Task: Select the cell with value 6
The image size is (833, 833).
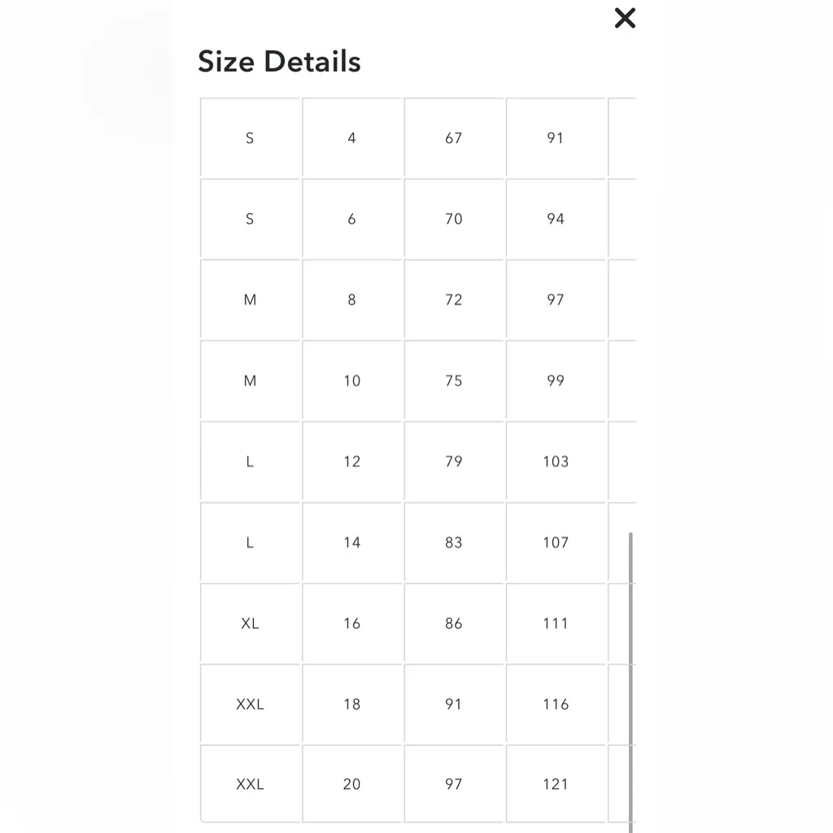Action: click(x=351, y=219)
